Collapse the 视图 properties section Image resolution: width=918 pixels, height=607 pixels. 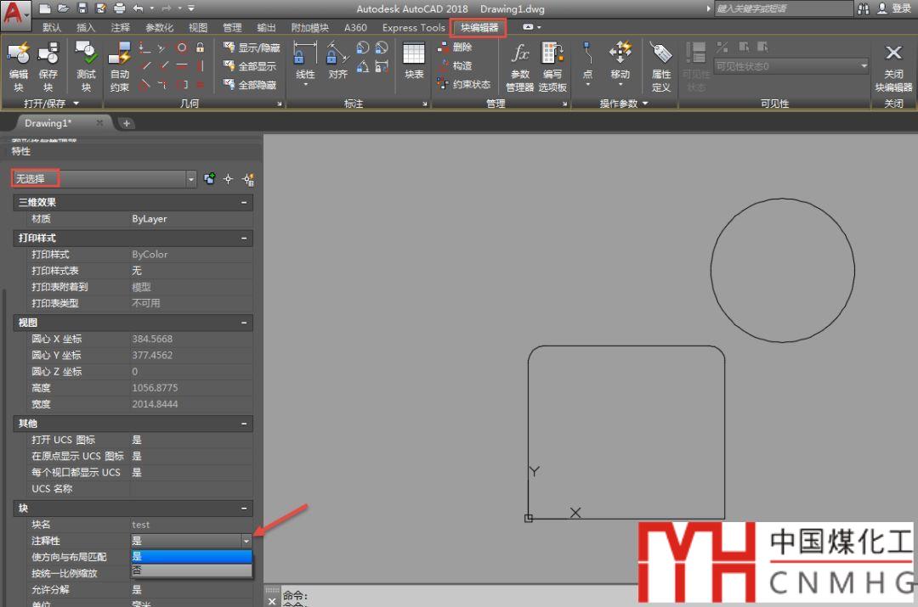pyautogui.click(x=245, y=323)
